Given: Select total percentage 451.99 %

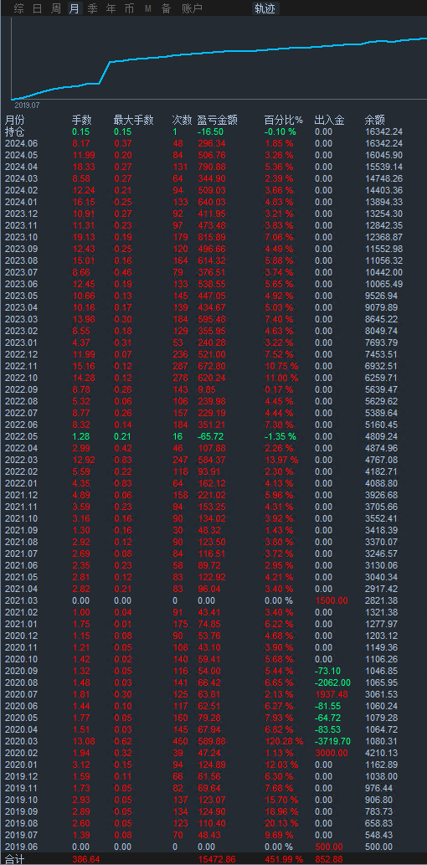Looking at the screenshot, I should click(284, 859).
